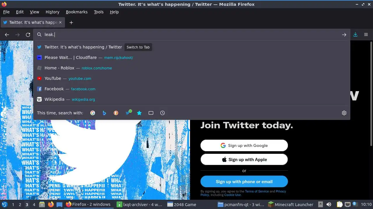Search this time with DuckDuckGo icon
Viewport: 373px width, 209px height.
coord(116,113)
